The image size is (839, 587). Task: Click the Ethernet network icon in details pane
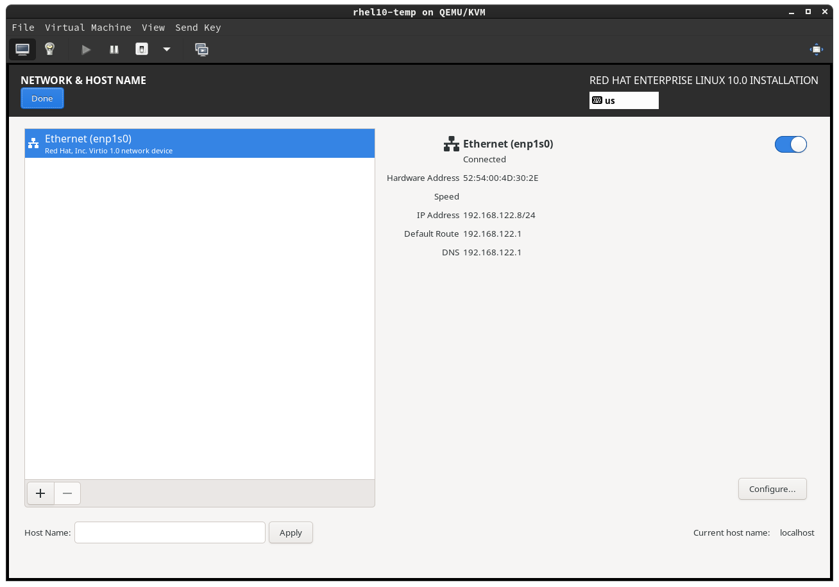[x=452, y=144]
